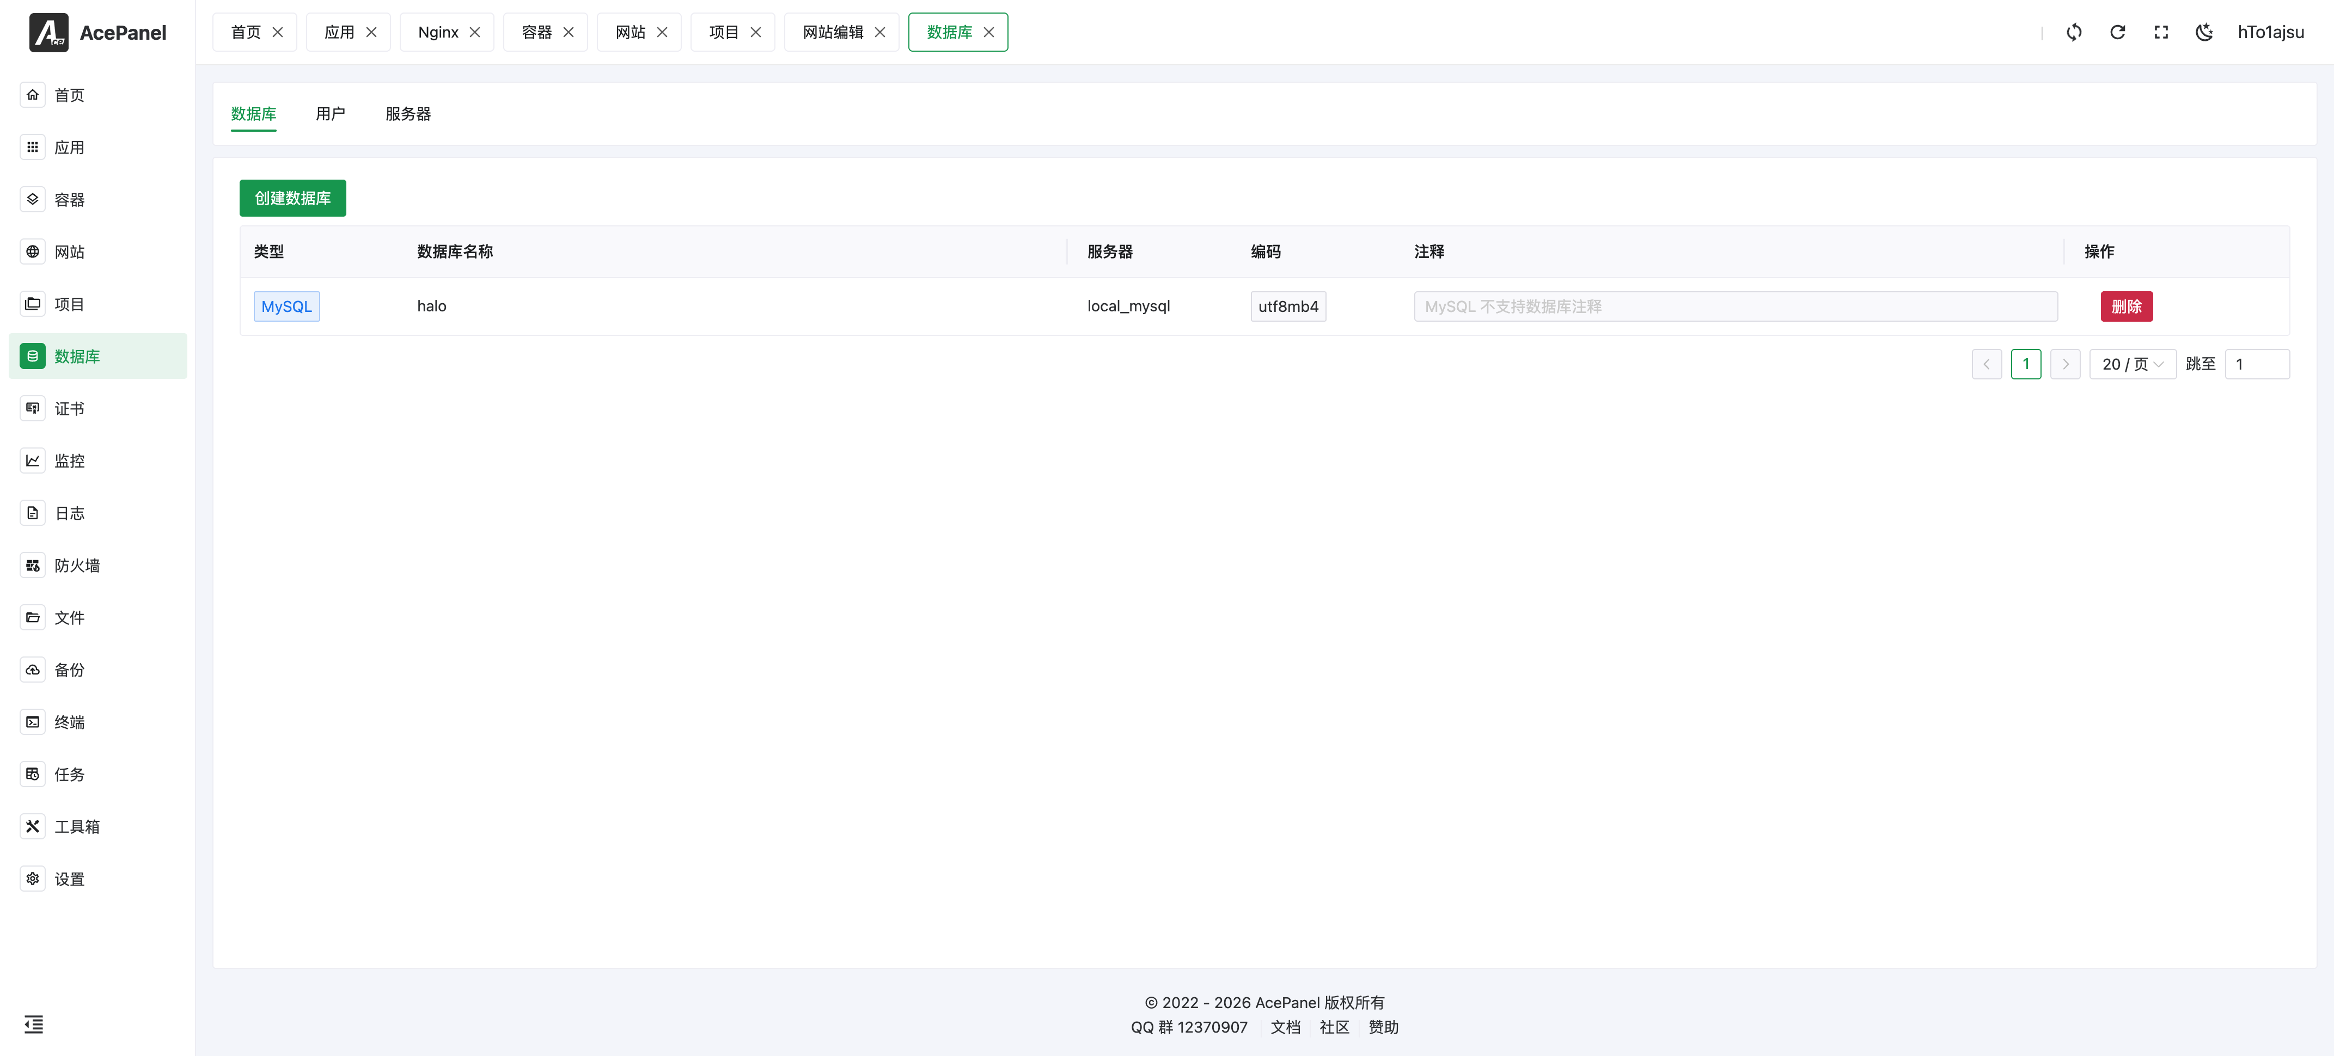Open the Firewall sidebar icon
The width and height of the screenshot is (2334, 1056).
pyautogui.click(x=33, y=565)
